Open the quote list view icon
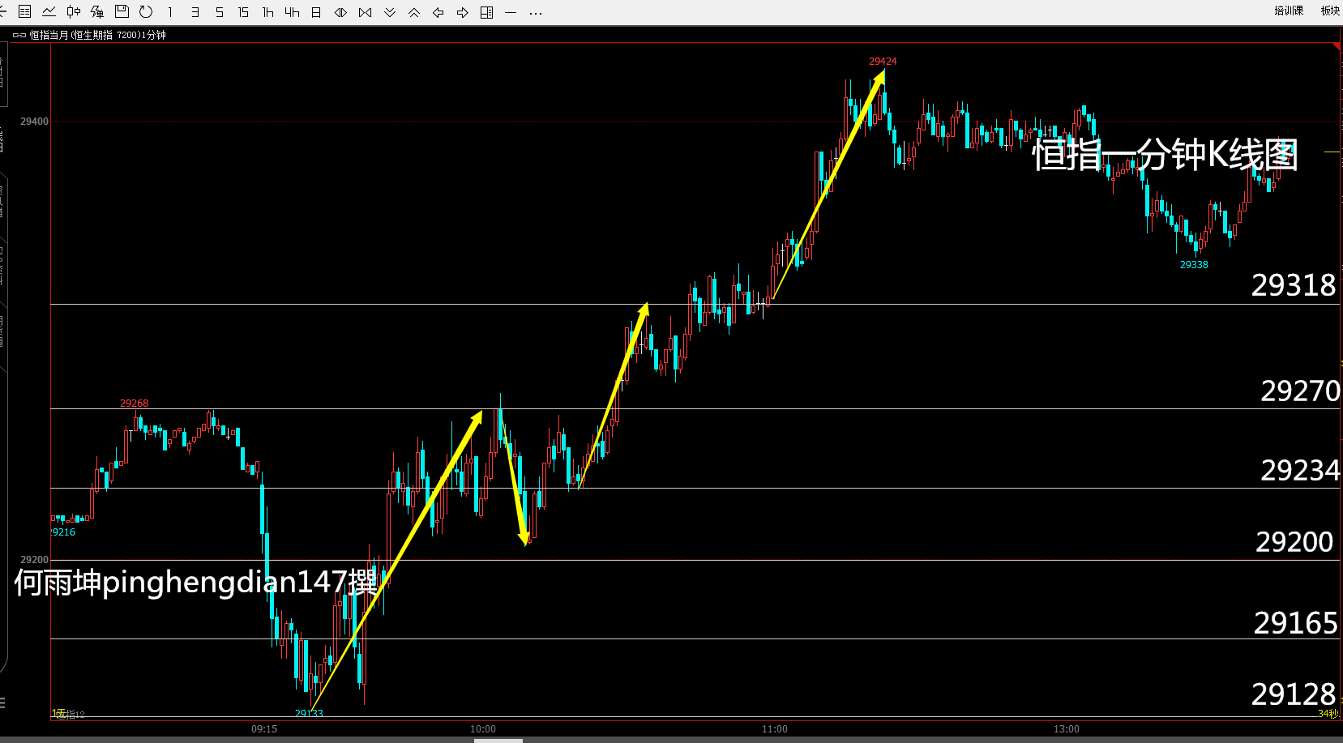This screenshot has width=1343, height=743. pos(25,12)
